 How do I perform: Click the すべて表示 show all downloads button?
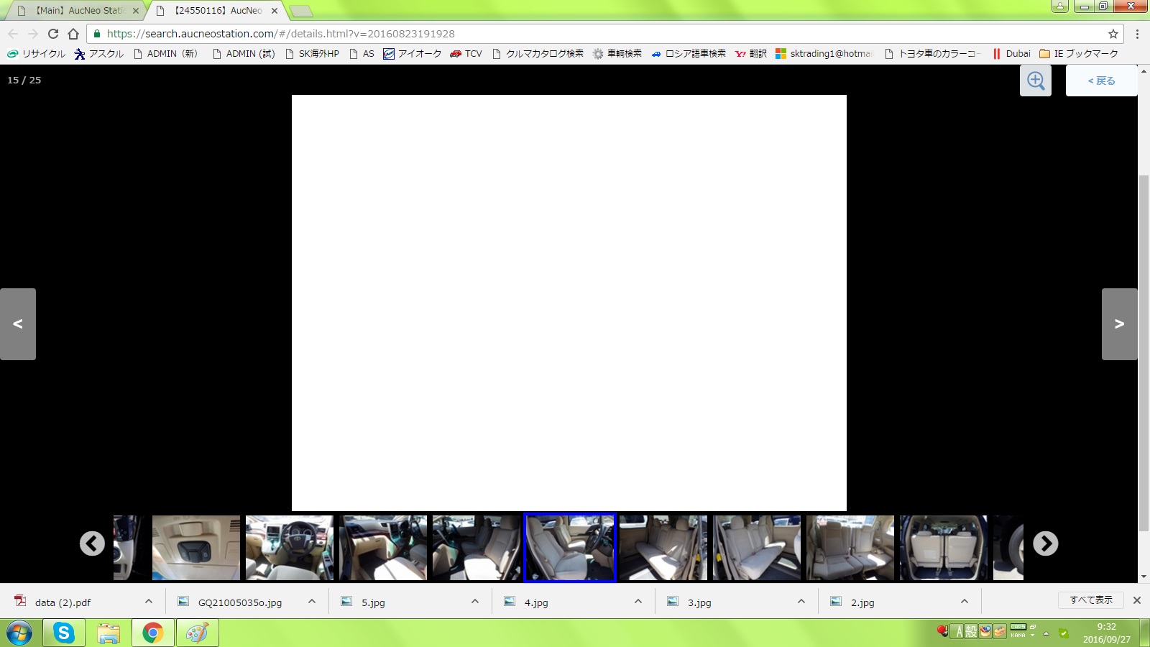[1090, 600]
